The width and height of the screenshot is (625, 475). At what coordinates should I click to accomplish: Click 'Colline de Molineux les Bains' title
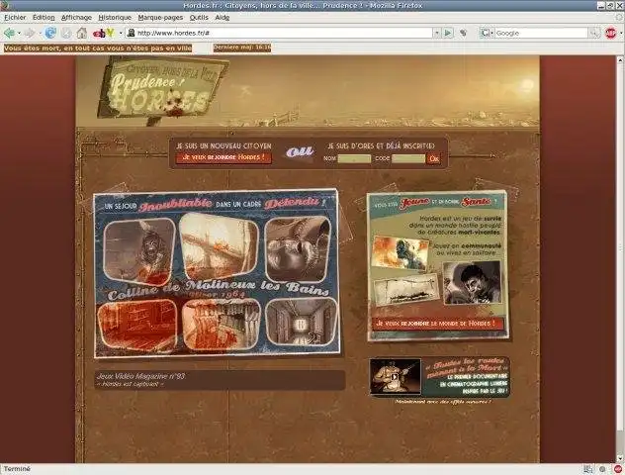[x=219, y=290]
